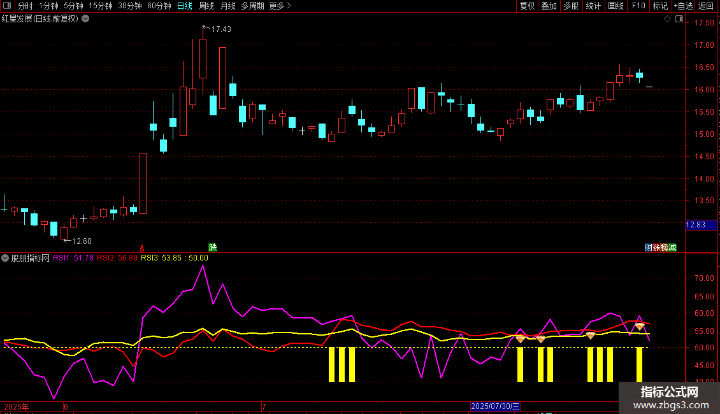Select the 2025/07/30/三 date marker
The height and width of the screenshot is (414, 720).
click(495, 406)
